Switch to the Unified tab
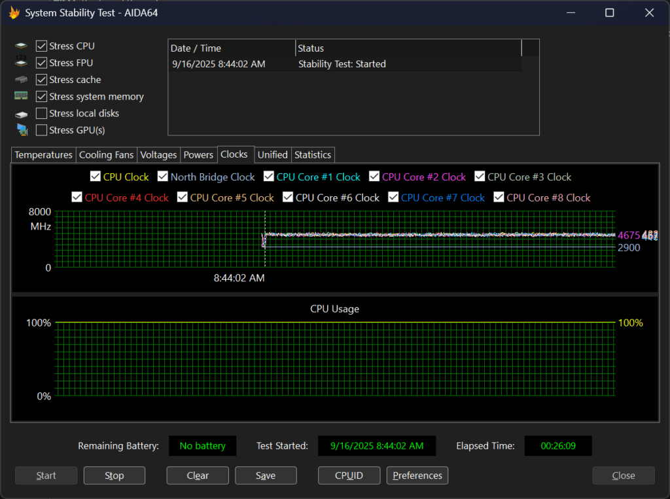Screen dimensions: 670x499 273,154
